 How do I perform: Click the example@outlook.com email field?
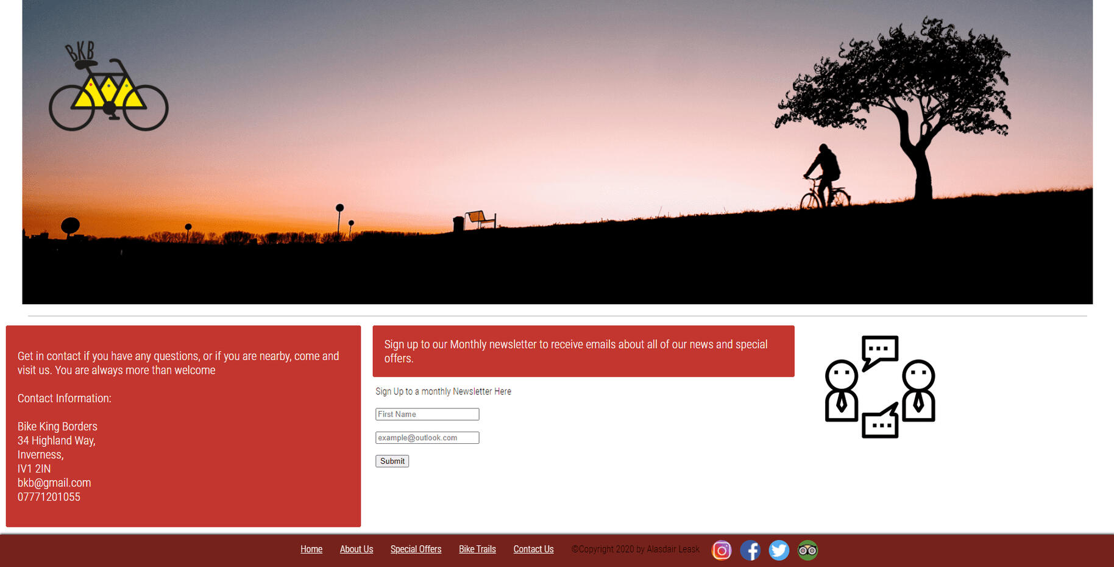(427, 438)
